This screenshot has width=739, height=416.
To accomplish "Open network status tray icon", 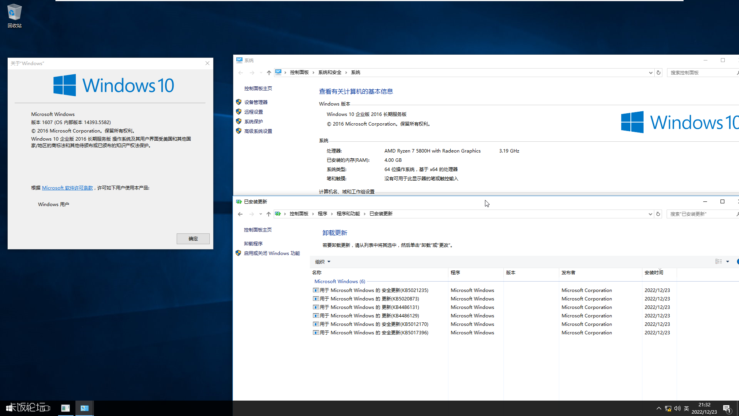I will pos(668,408).
